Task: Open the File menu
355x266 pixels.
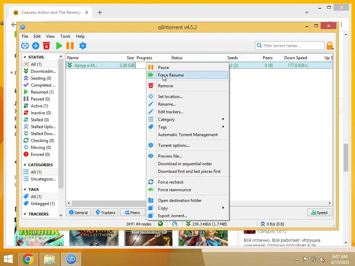Action: 25,36
